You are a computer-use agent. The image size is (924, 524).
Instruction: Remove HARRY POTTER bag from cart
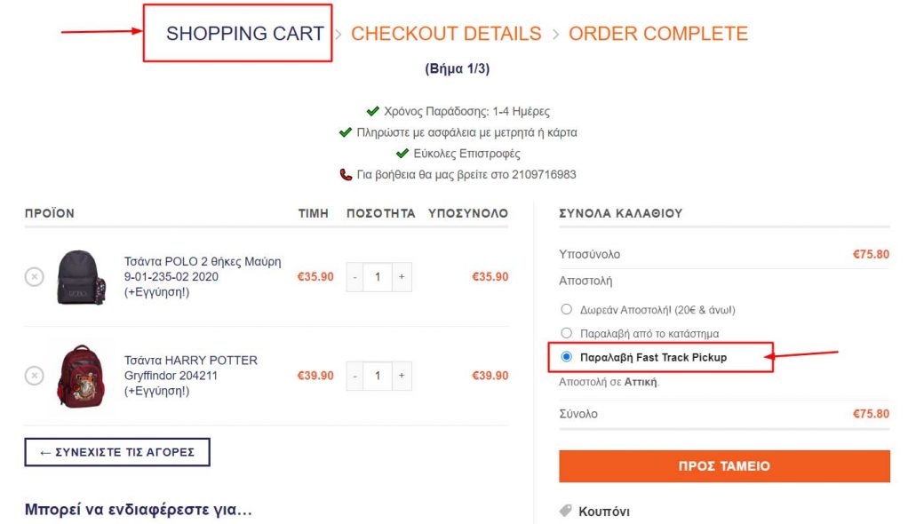pyautogui.click(x=34, y=376)
